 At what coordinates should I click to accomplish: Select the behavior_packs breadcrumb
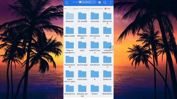[97, 9]
